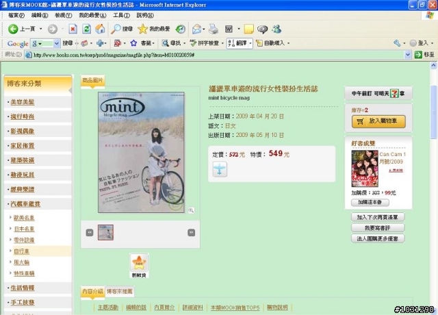Open the 日本名車 subcategory link

click(x=25, y=229)
